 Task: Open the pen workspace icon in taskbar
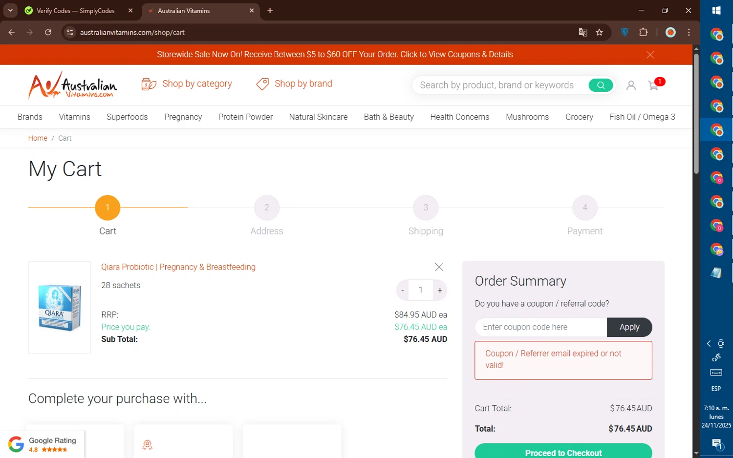point(716,357)
